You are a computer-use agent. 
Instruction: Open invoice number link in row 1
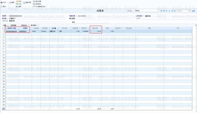(23, 31)
